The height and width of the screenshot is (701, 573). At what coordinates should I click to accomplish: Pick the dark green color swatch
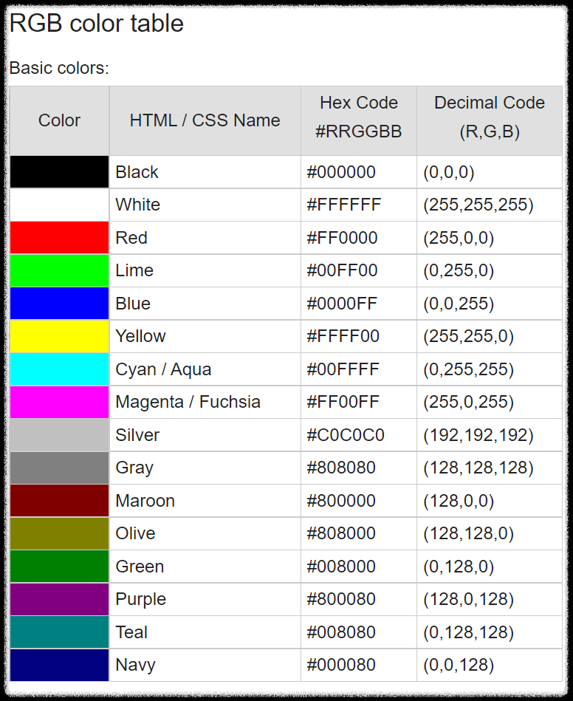(x=60, y=566)
